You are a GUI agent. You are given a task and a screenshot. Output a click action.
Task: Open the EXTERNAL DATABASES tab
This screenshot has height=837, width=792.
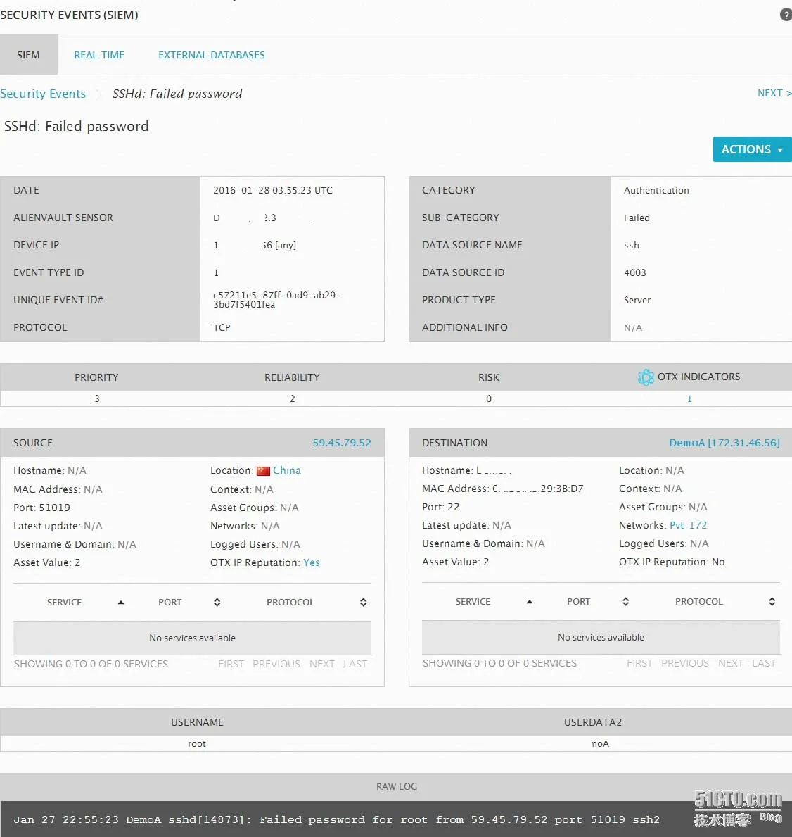tap(212, 55)
